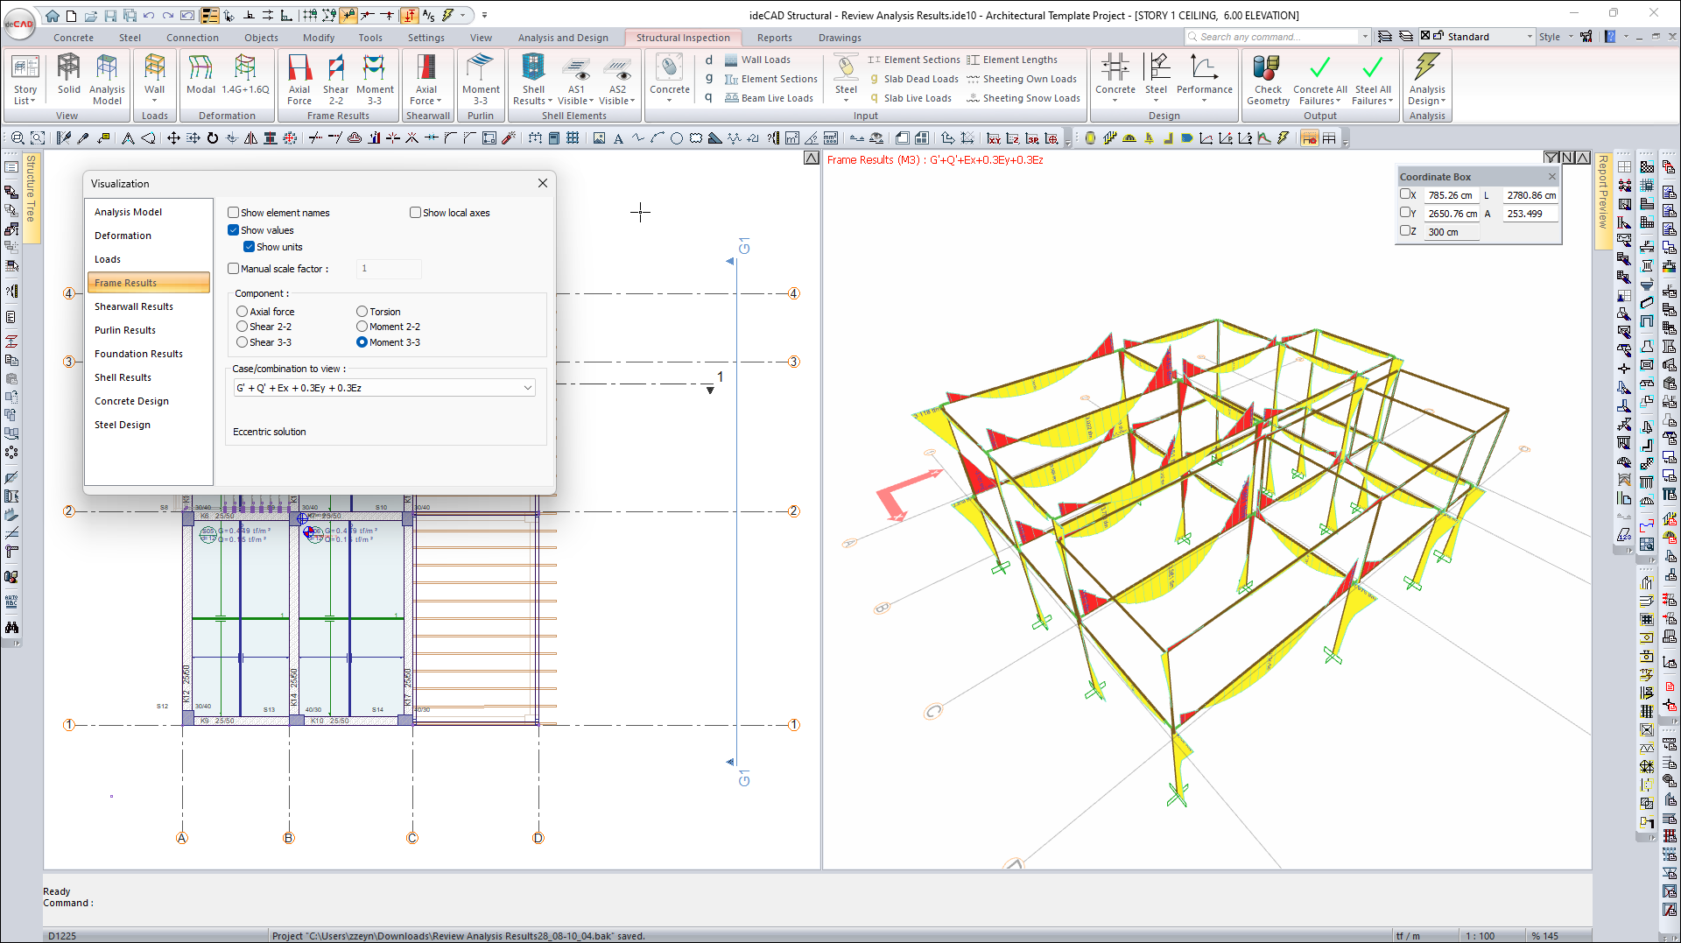This screenshot has width=1681, height=943.
Task: Click the X coordinate field in Coordinate Box
Action: (1450, 195)
